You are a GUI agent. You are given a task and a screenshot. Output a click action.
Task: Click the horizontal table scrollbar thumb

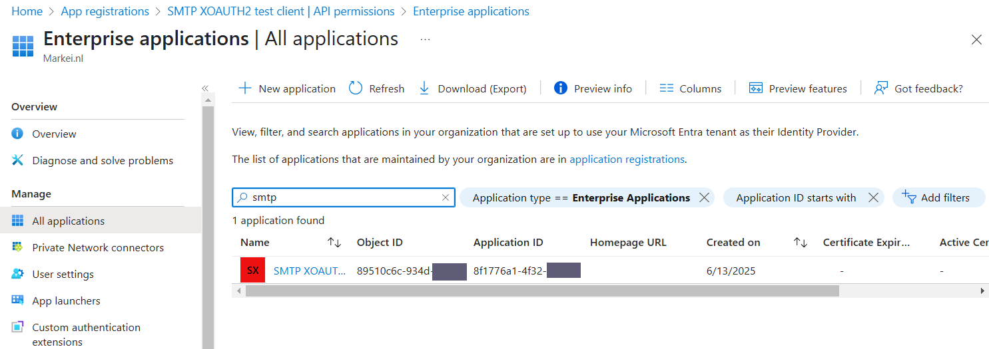[542, 291]
